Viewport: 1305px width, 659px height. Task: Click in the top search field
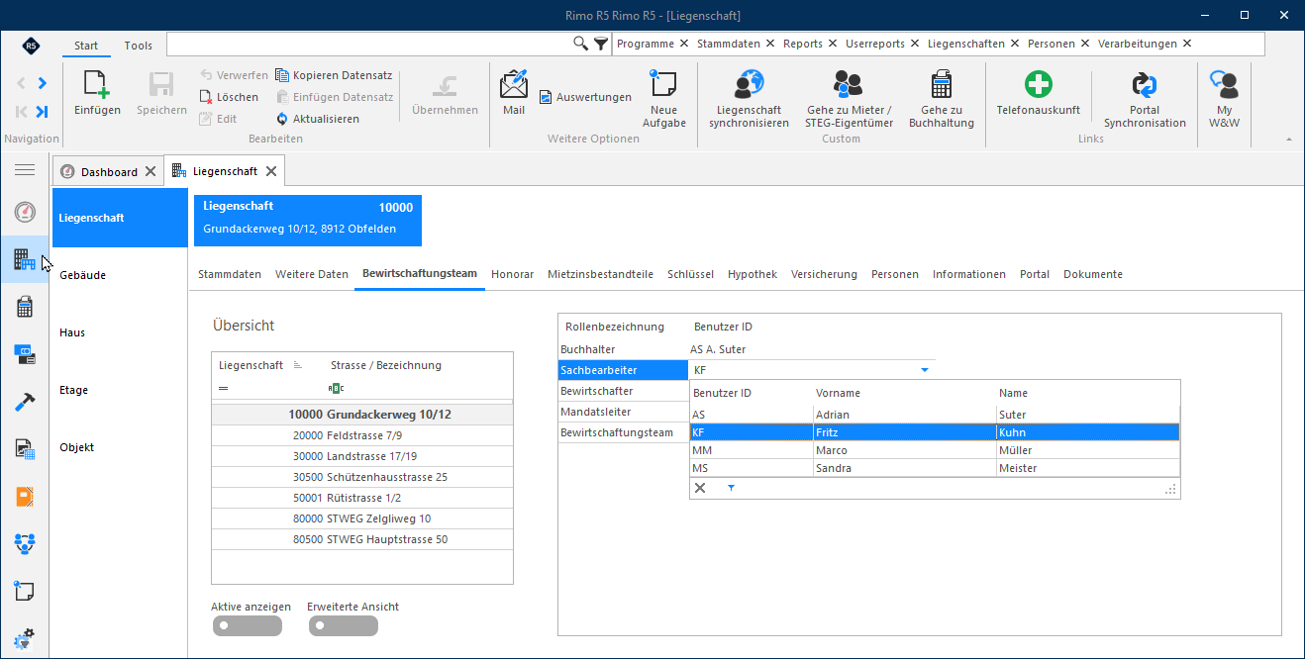tap(369, 44)
